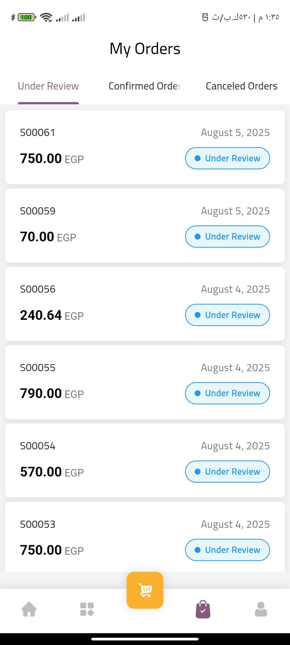Image resolution: width=290 pixels, height=645 pixels.
Task: Select the purple orders bag icon
Action: point(203,609)
